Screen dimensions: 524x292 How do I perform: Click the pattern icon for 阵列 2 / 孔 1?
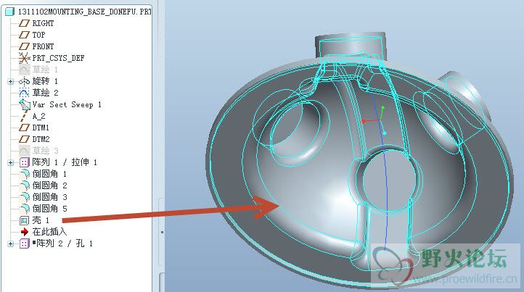[x=24, y=243]
